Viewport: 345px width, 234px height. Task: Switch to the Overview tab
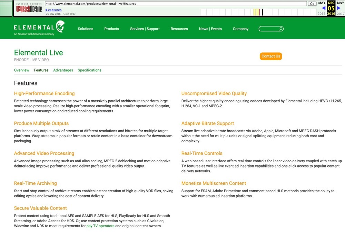pyautogui.click(x=21, y=70)
